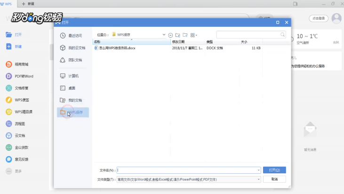Open 文档修复 in WPS sidebar
The height and width of the screenshot is (194, 344).
tap(17, 88)
